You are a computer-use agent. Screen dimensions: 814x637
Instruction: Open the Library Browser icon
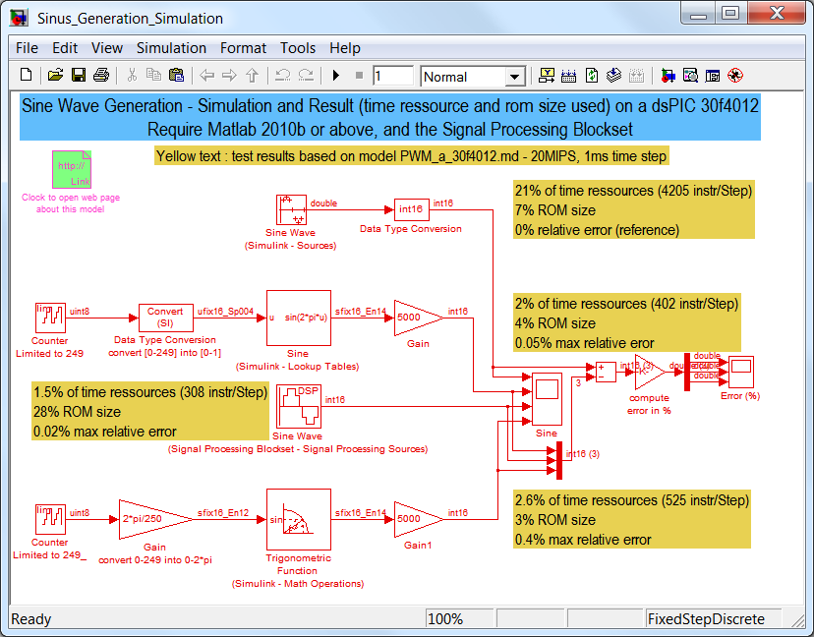pyautogui.click(x=669, y=76)
